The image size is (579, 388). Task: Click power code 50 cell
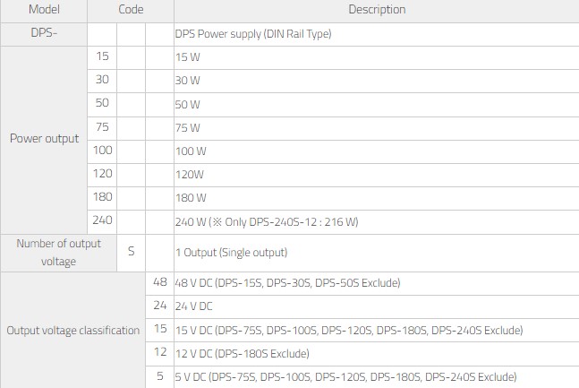click(102, 103)
